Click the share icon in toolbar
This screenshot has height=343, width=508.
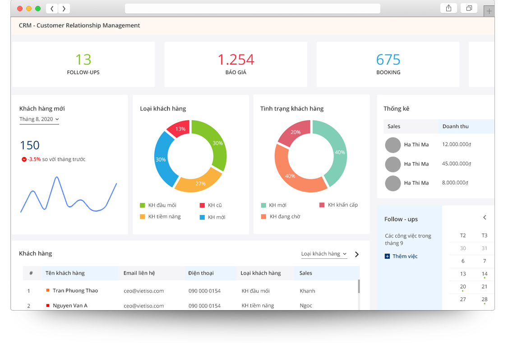448,8
